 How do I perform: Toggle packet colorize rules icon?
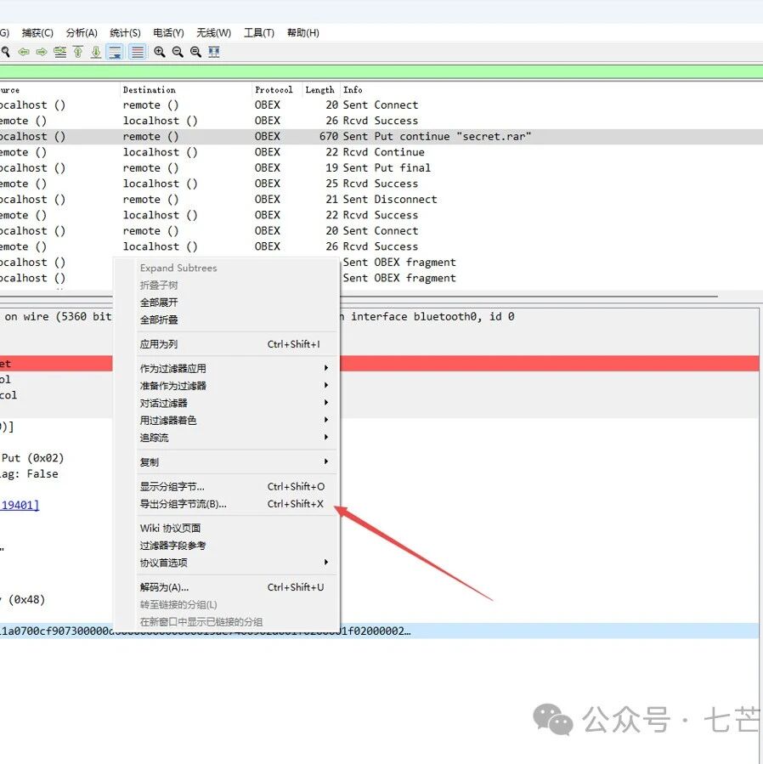coord(138,52)
